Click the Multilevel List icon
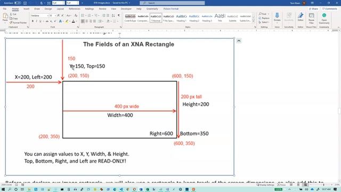This screenshot has width=341, height=192. [96, 15]
